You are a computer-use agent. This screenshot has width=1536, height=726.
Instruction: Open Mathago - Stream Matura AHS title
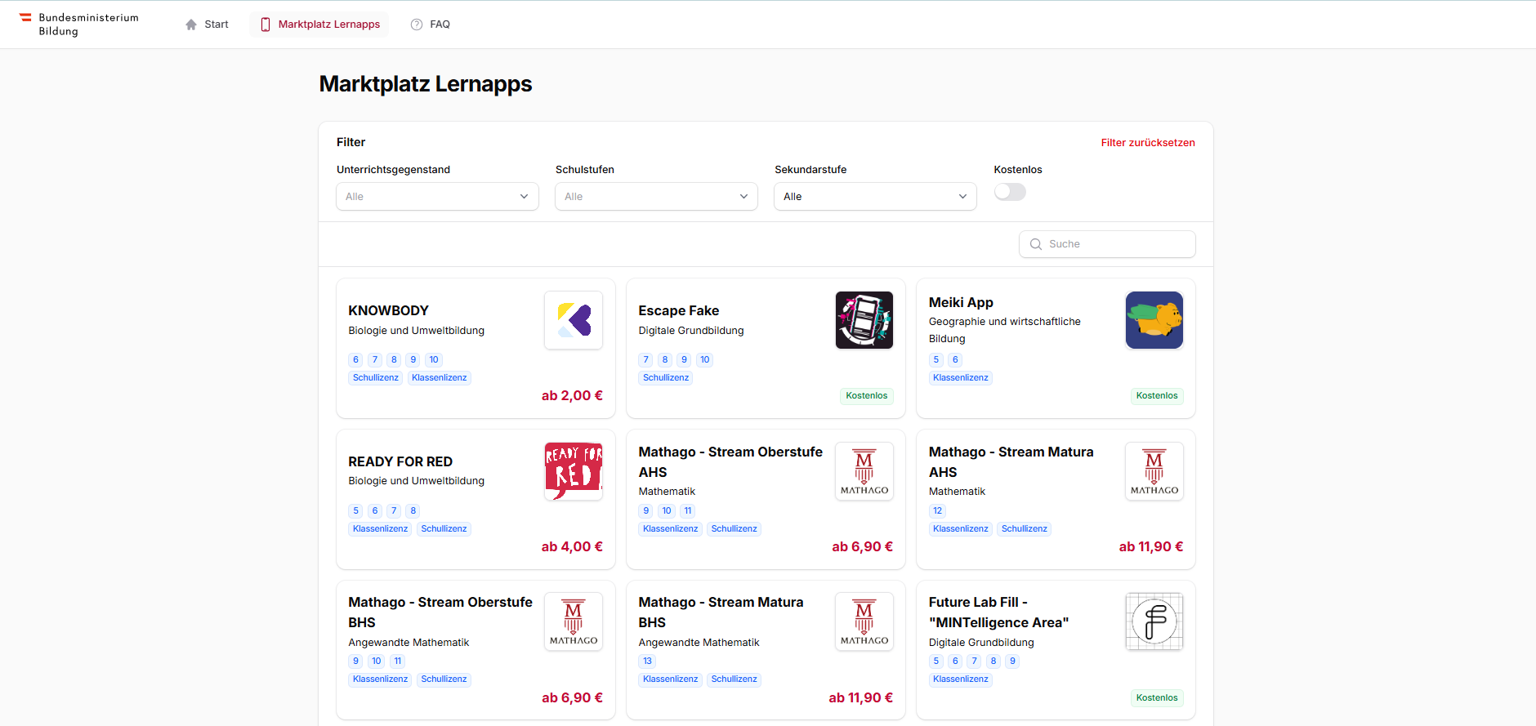click(1011, 462)
